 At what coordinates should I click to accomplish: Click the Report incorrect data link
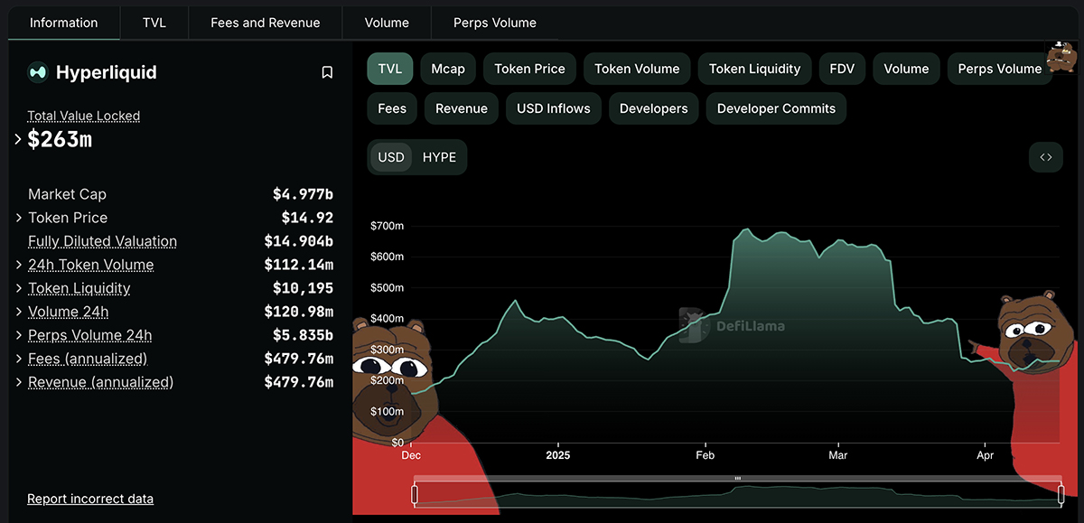[x=90, y=499]
